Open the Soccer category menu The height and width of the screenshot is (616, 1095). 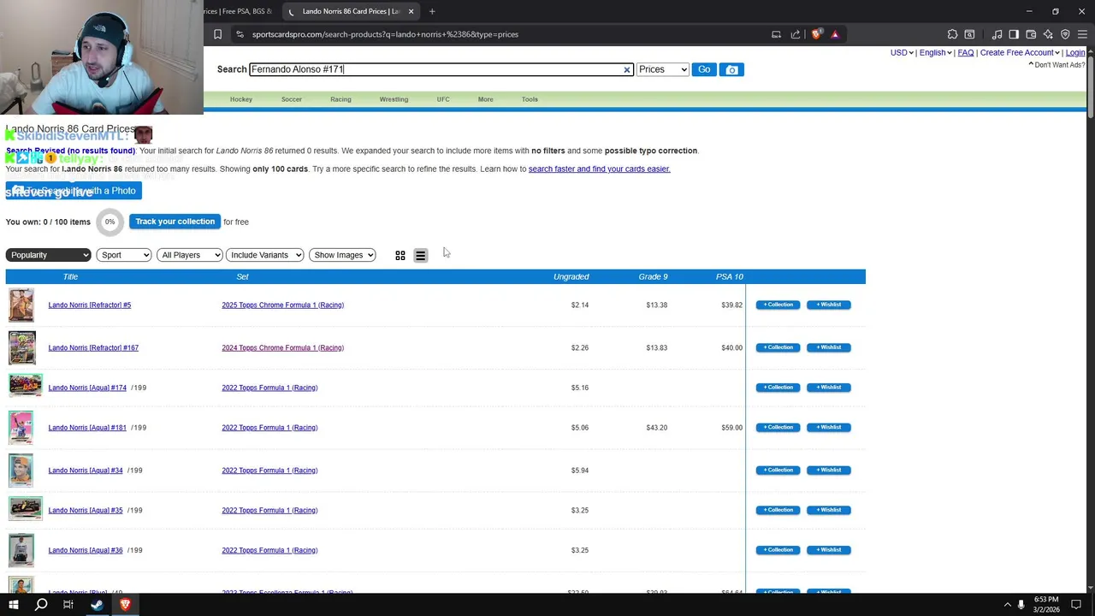click(x=292, y=99)
